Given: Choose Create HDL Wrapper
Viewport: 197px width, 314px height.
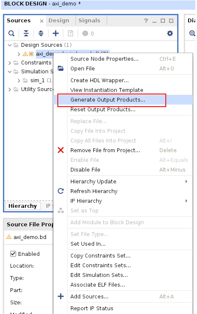Looking at the screenshot, I should (x=123, y=81).
